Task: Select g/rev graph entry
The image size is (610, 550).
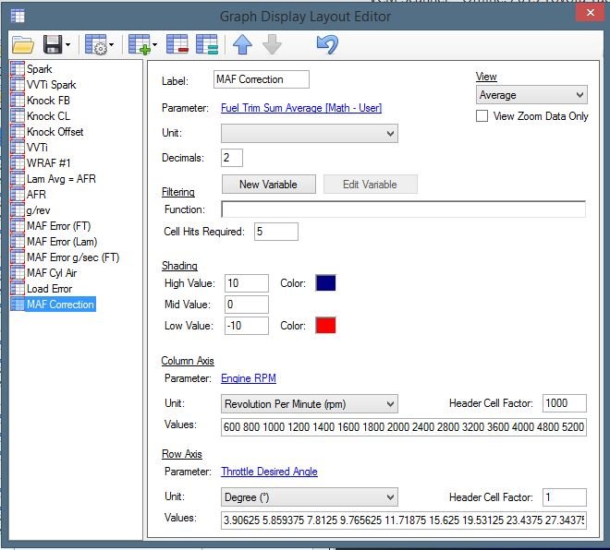Action: tap(38, 210)
